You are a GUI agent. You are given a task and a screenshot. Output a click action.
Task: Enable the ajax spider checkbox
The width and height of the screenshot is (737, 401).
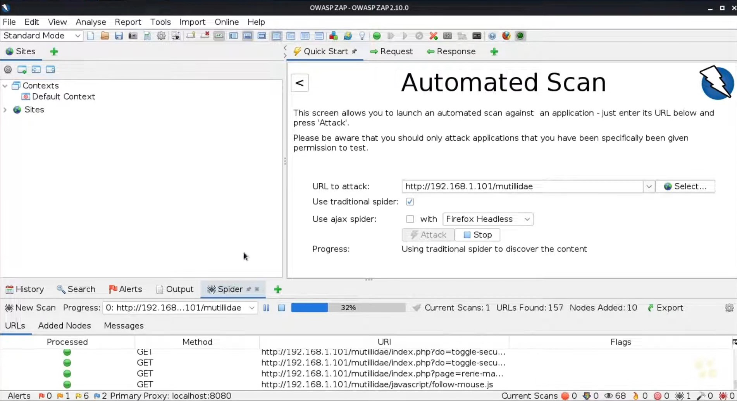[410, 219]
